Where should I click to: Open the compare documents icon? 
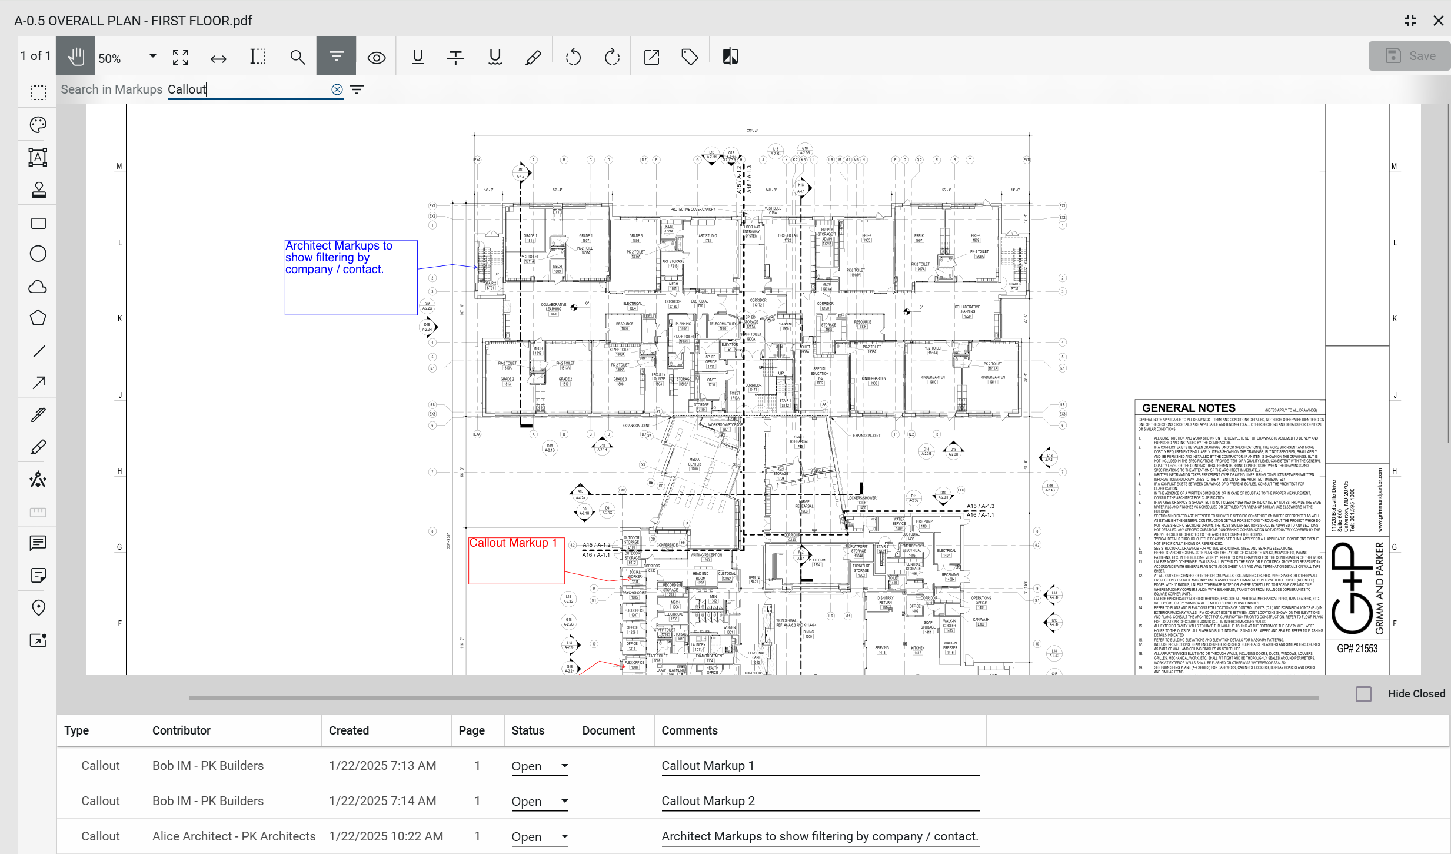click(x=730, y=57)
